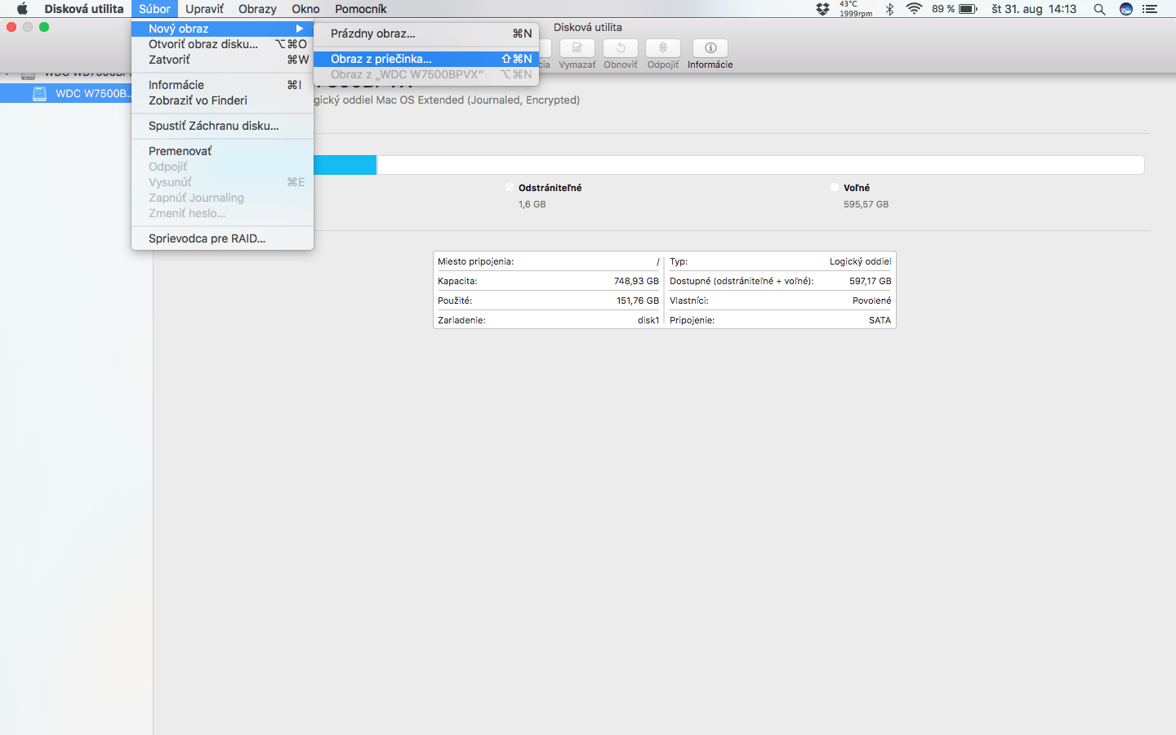
Task: Open the Obrazy menu
Action: click(257, 9)
